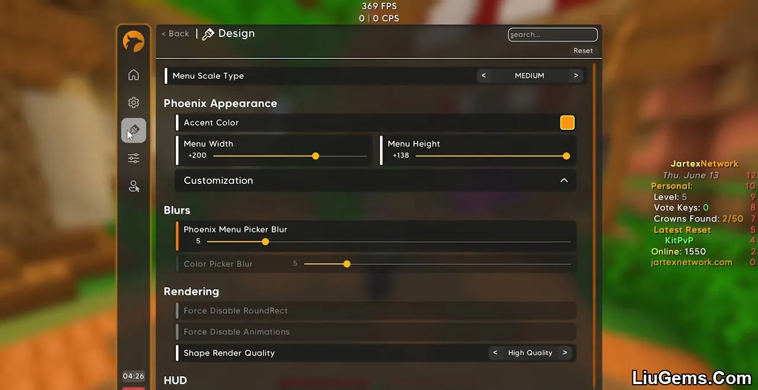Click the Accent Color label
758x390 pixels.
coord(211,122)
